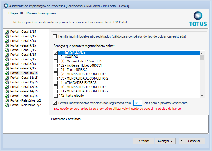
Task: Go to step Portal - Geral 5/15
Action: tap(23, 50)
